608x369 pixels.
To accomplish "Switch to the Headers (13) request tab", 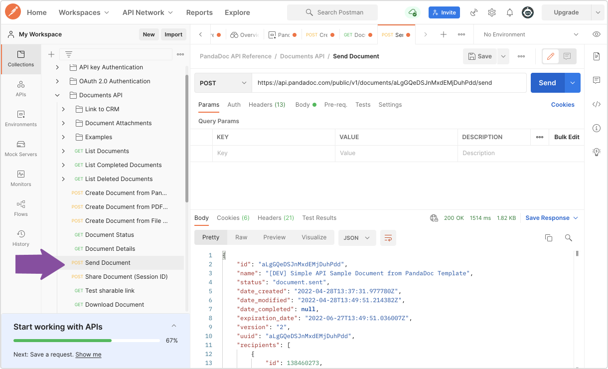I will 267,105.
